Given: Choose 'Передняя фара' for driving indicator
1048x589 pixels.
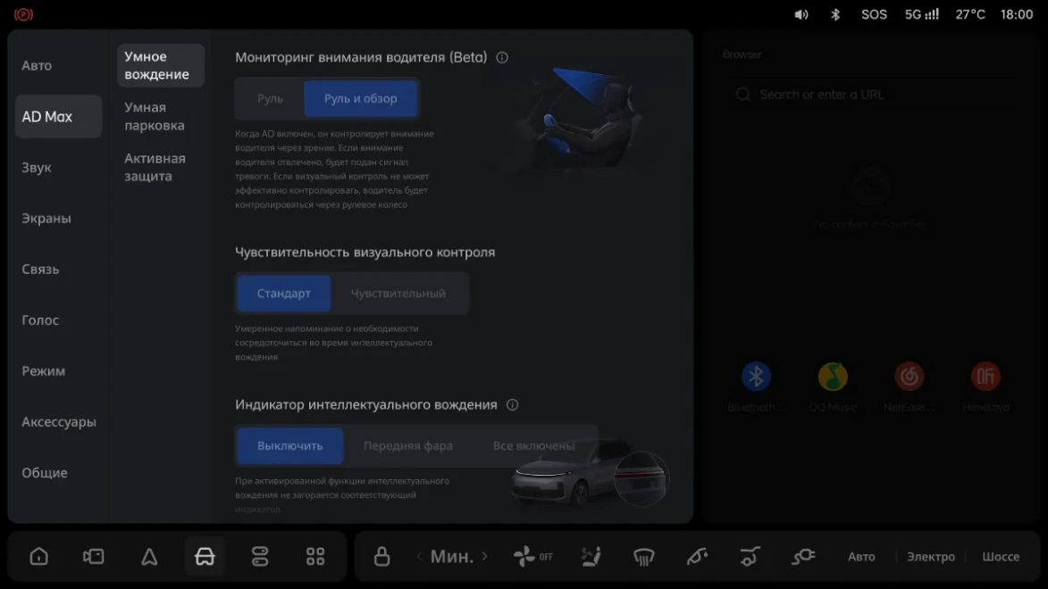Looking at the screenshot, I should coord(407,445).
